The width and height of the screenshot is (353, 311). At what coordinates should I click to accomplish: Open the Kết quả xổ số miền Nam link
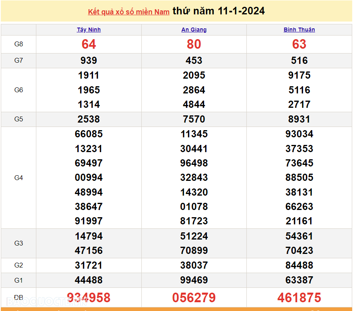[129, 12]
